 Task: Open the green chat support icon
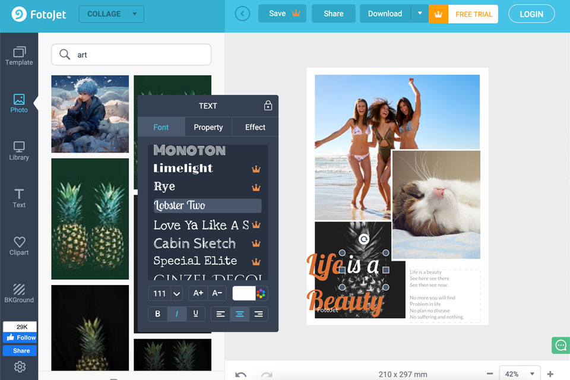pyautogui.click(x=560, y=345)
